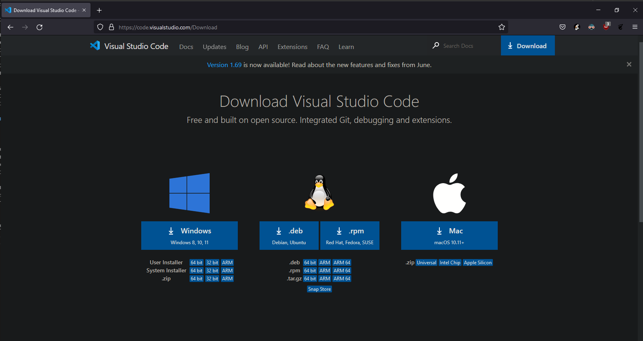This screenshot has width=643, height=341.
Task: Select Mac .zip Apple Silicon build
Action: click(x=478, y=263)
